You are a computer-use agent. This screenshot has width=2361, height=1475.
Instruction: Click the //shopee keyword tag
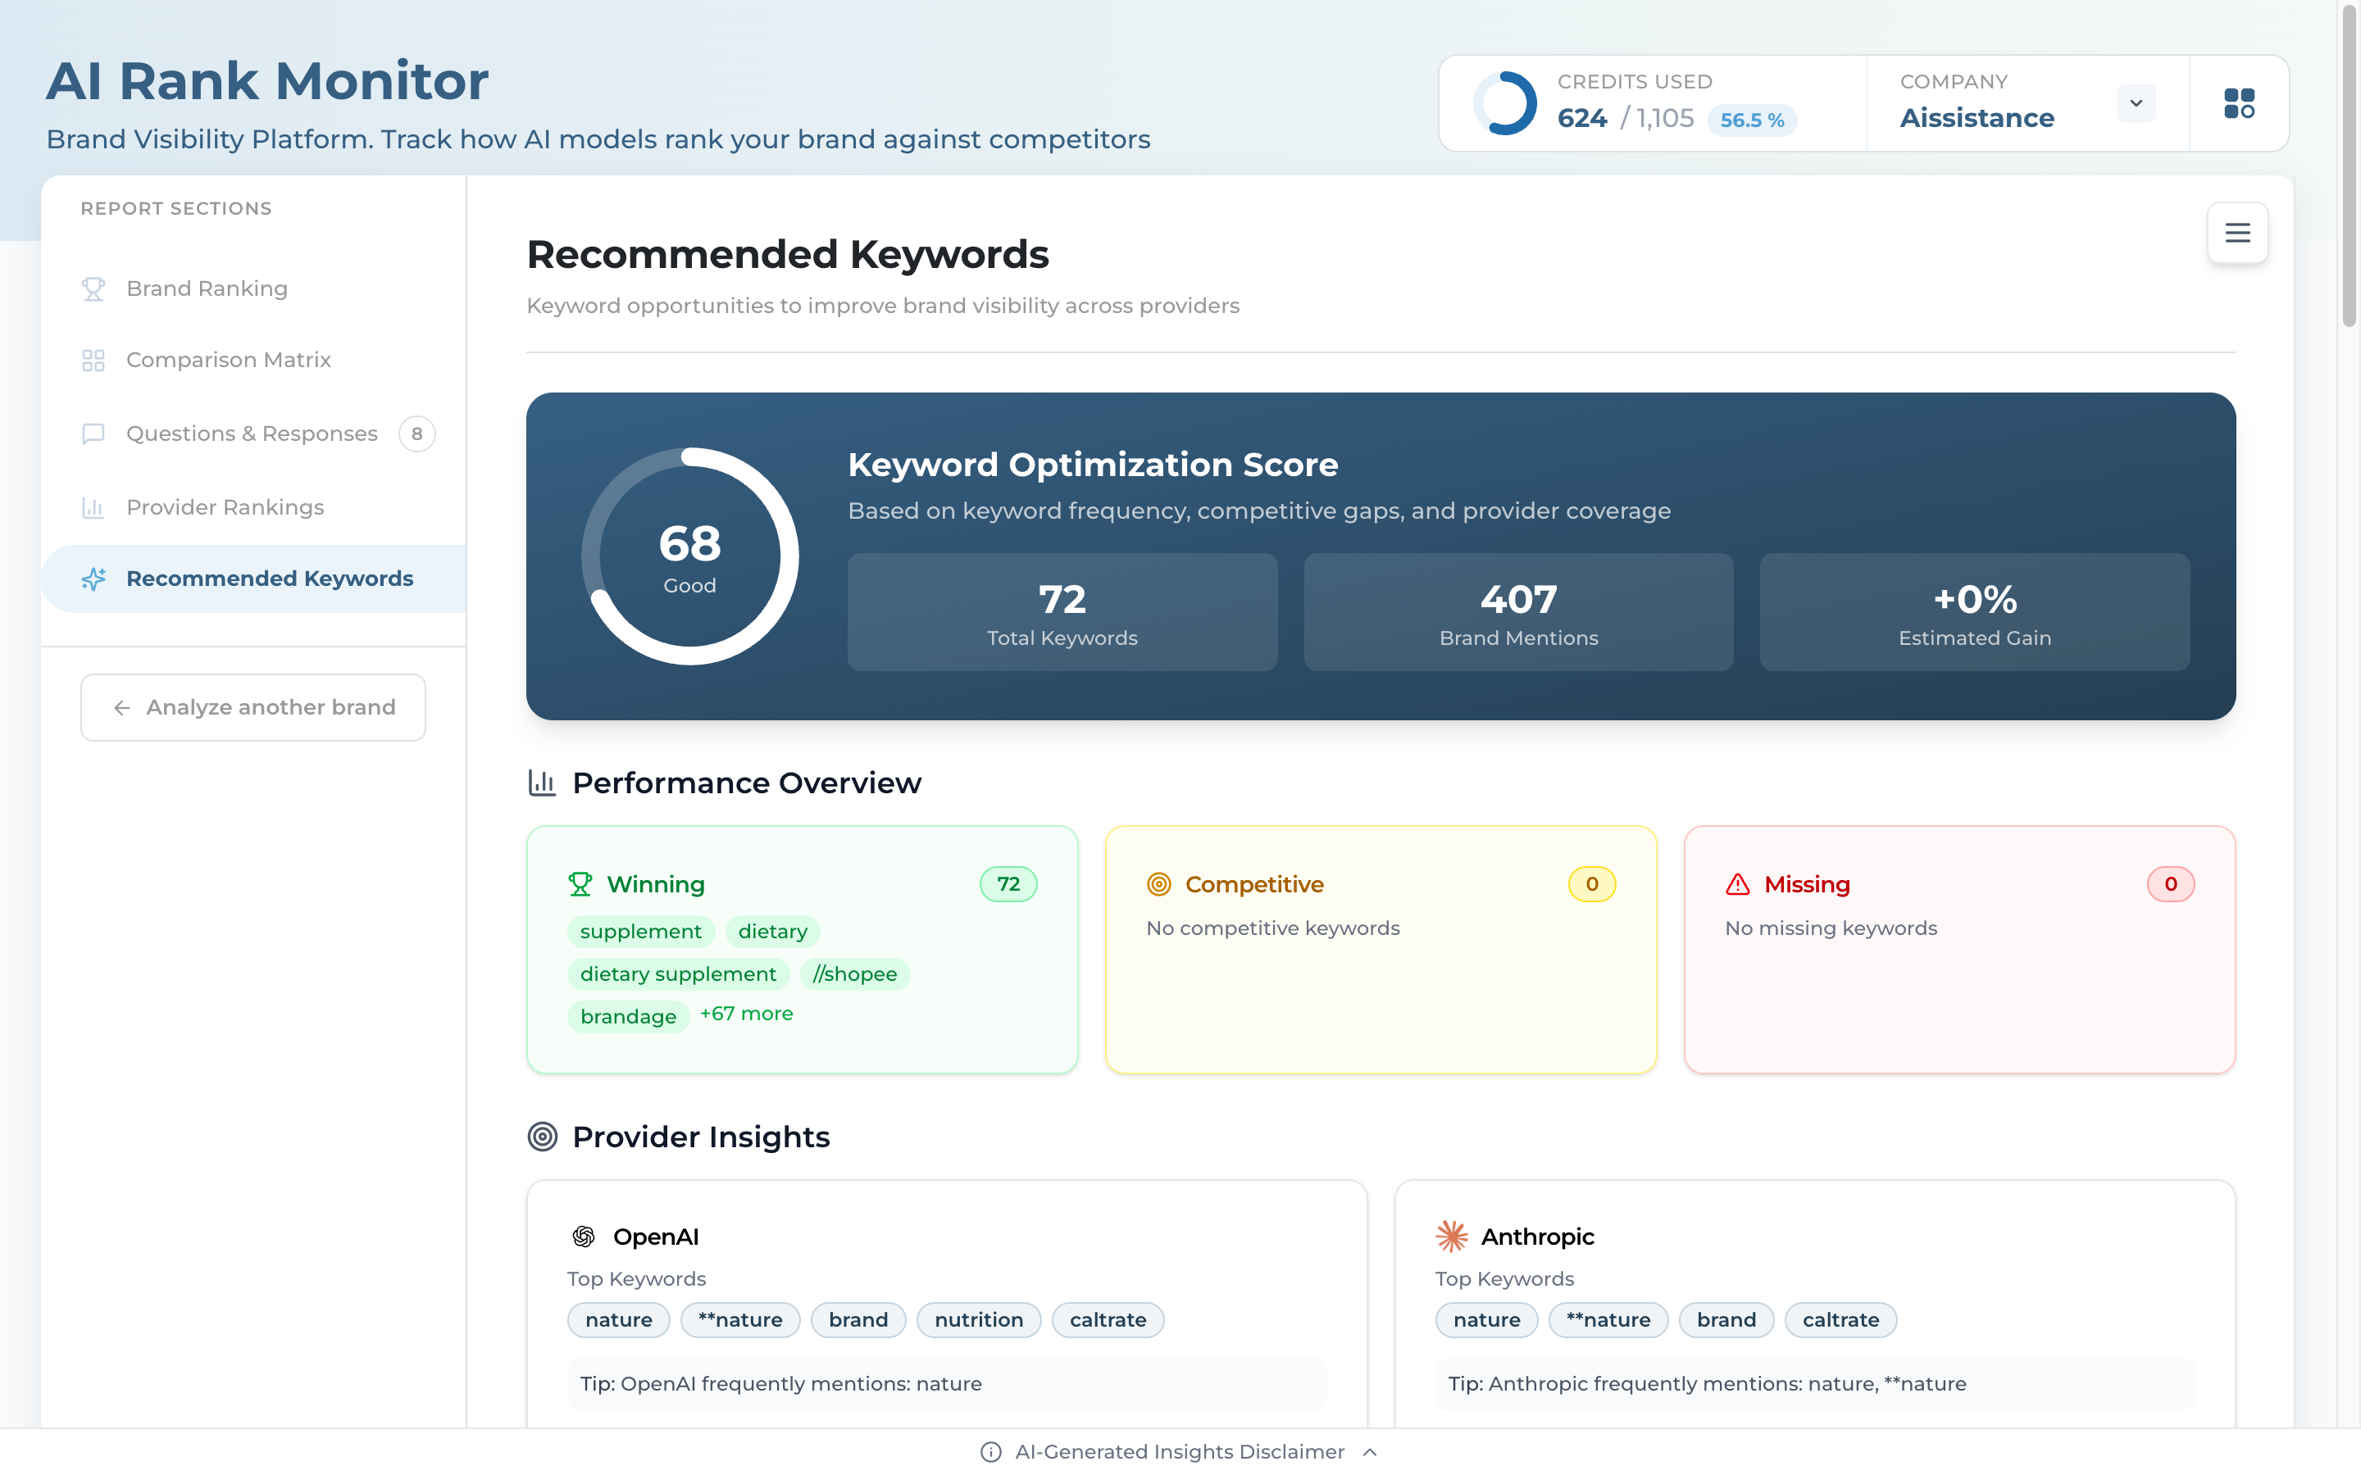tap(855, 973)
